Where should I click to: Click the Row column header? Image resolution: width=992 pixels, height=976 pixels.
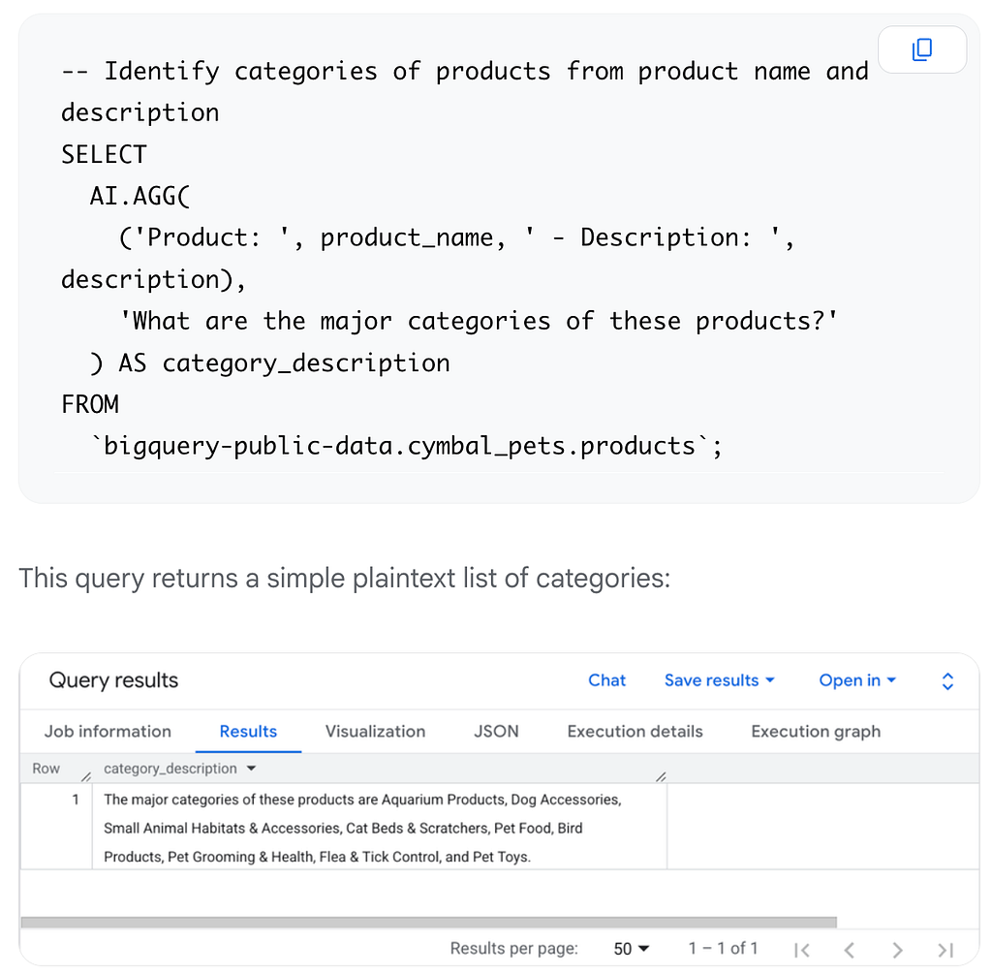[46, 769]
